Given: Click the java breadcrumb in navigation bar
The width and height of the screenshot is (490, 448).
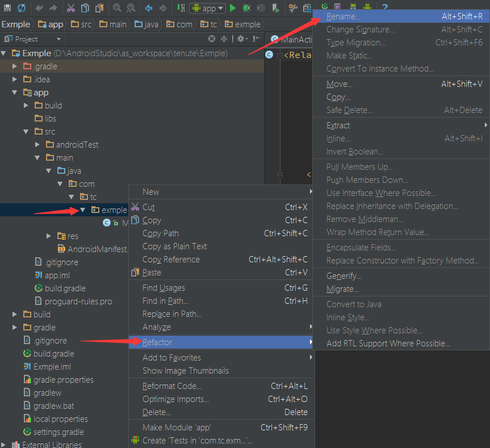Looking at the screenshot, I should coord(146,24).
